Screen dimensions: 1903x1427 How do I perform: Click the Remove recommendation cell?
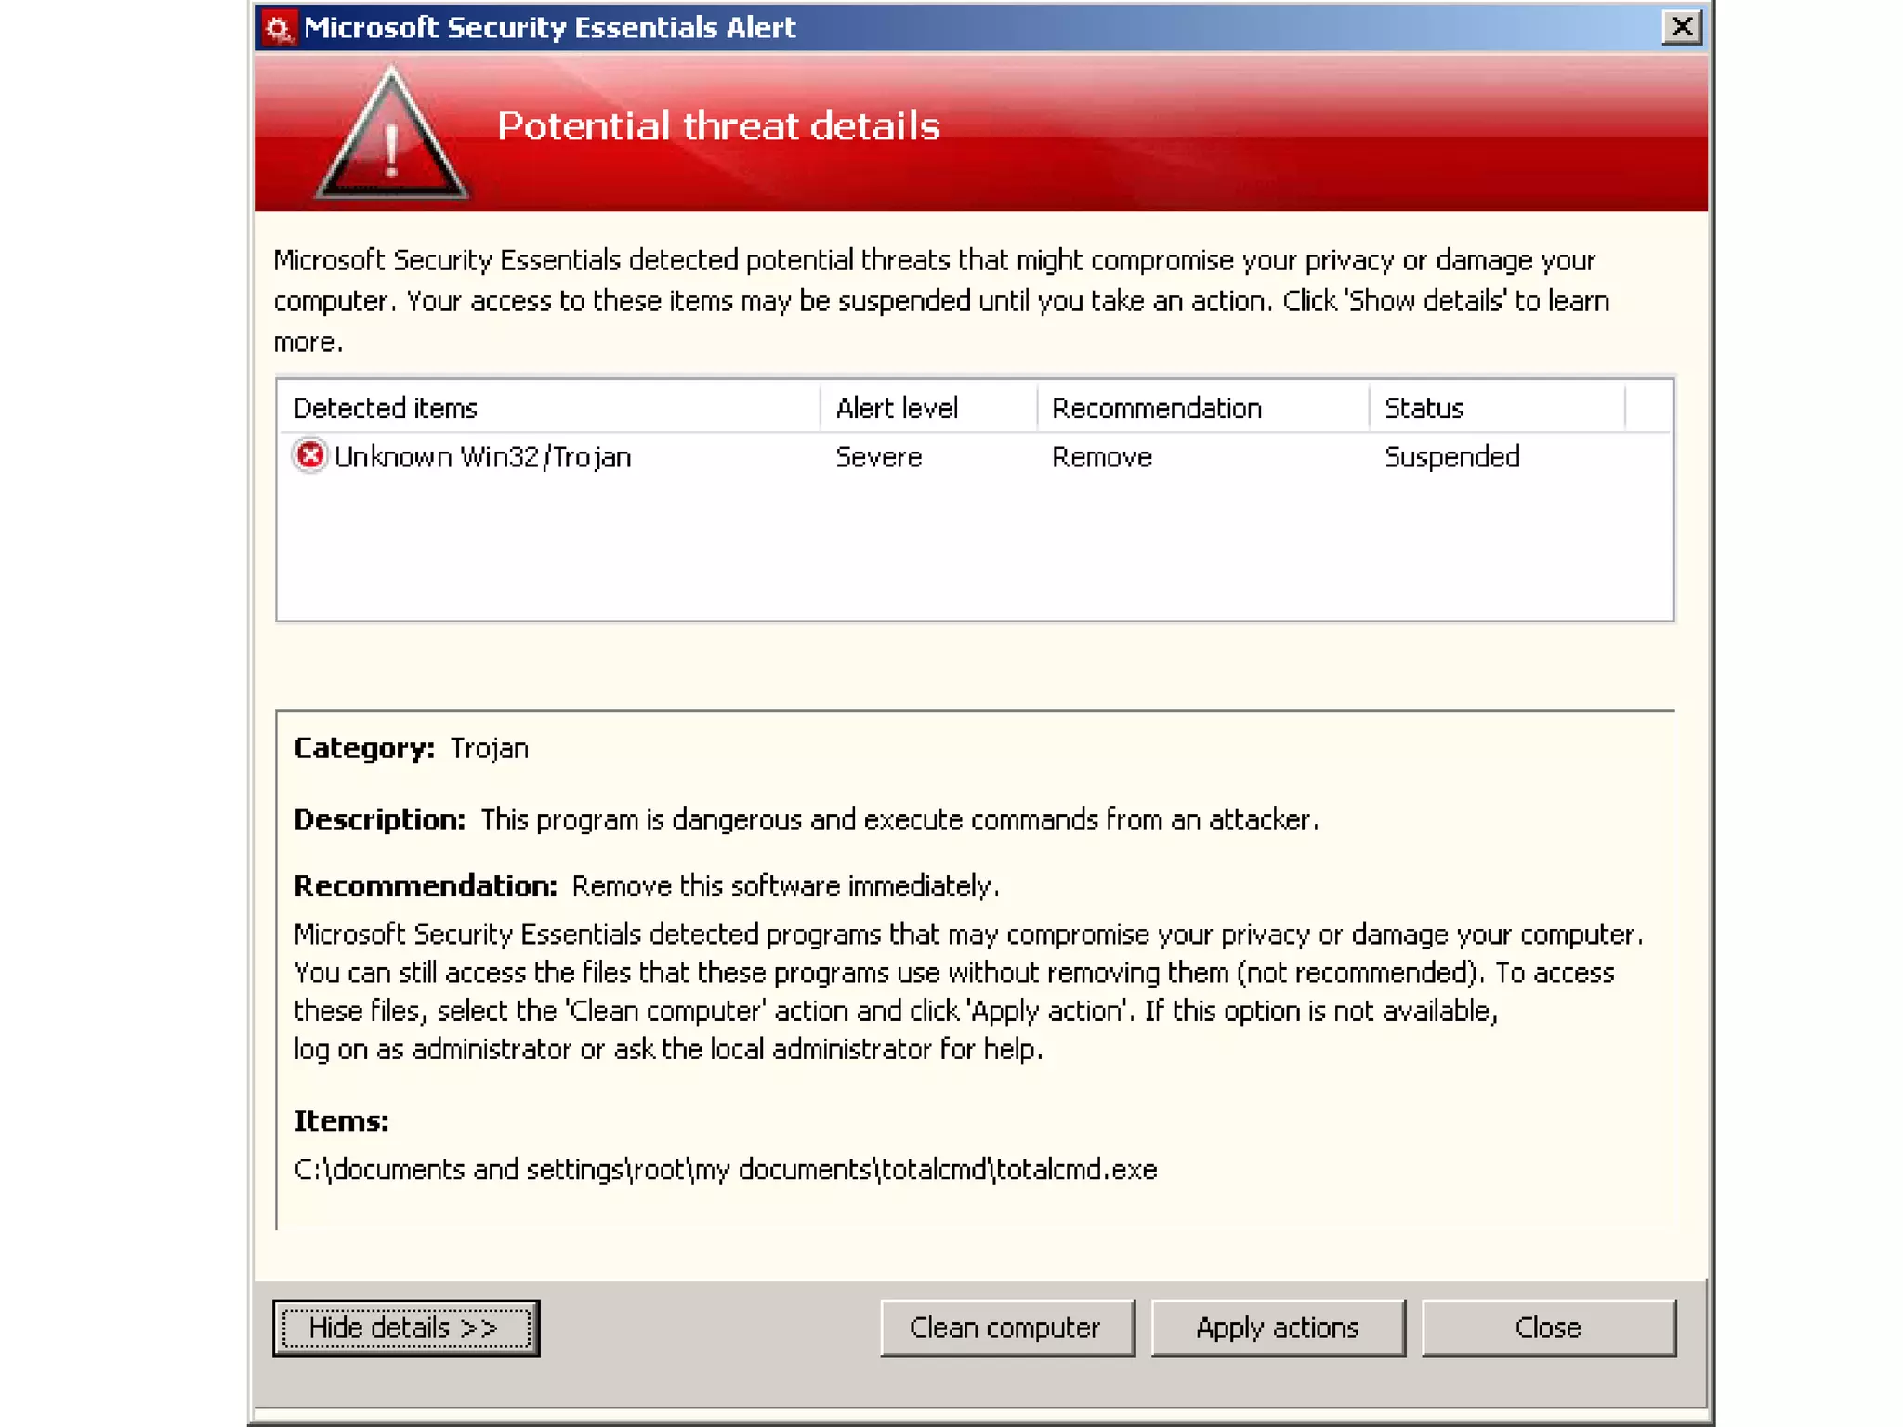[1102, 457]
